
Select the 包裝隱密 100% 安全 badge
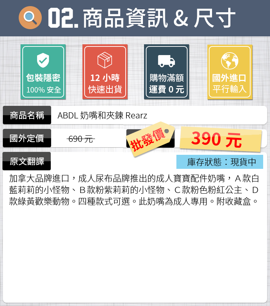pos(43,72)
